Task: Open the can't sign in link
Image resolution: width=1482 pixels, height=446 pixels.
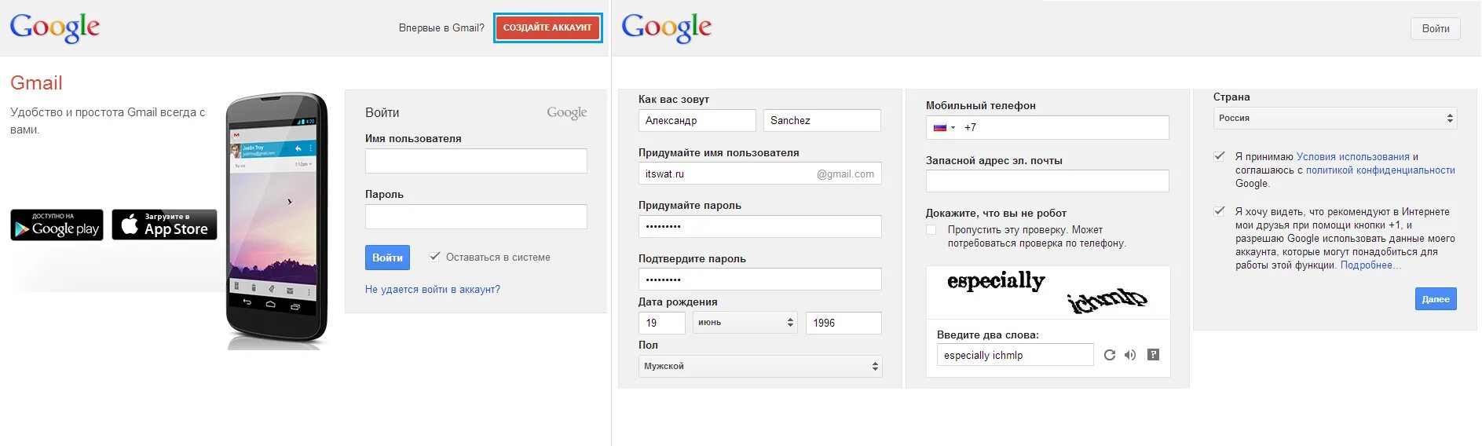Action: (x=432, y=290)
